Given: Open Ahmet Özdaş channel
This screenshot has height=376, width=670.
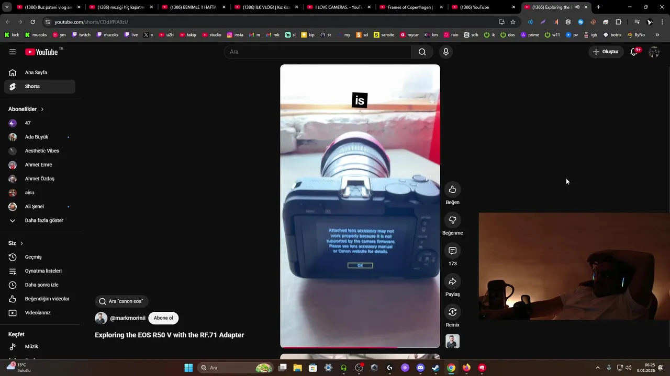Looking at the screenshot, I should tap(40, 179).
